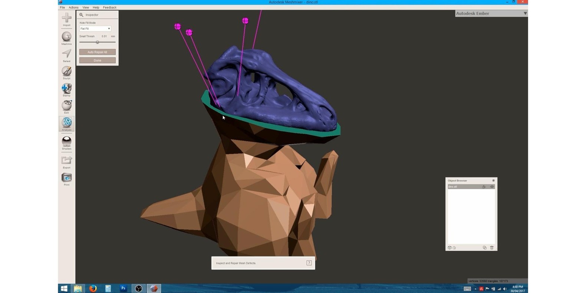Screen dimensions: 586x293
Task: Launch Firefox from the taskbar
Action: 93,289
